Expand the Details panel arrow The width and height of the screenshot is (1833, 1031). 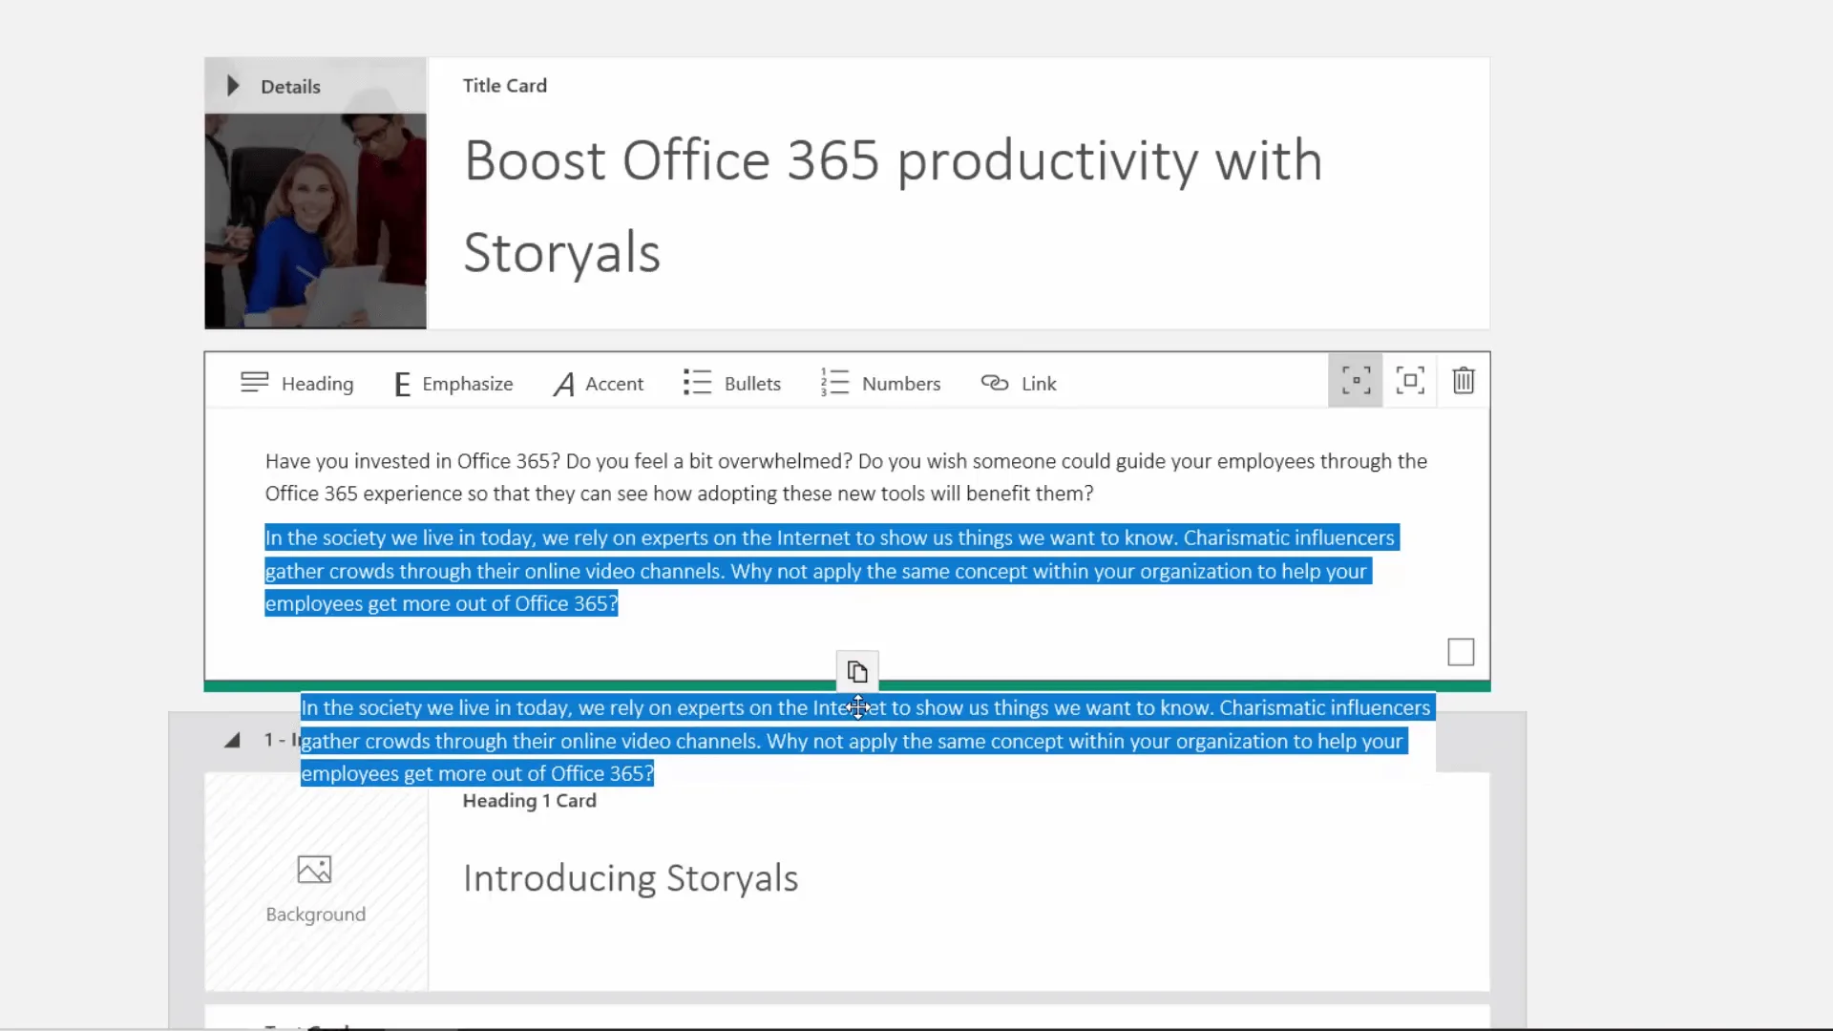[232, 86]
